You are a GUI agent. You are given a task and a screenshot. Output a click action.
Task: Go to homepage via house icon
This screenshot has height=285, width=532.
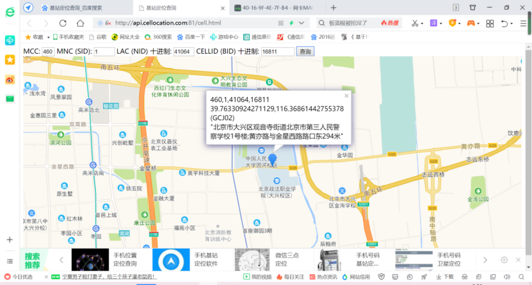point(80,23)
